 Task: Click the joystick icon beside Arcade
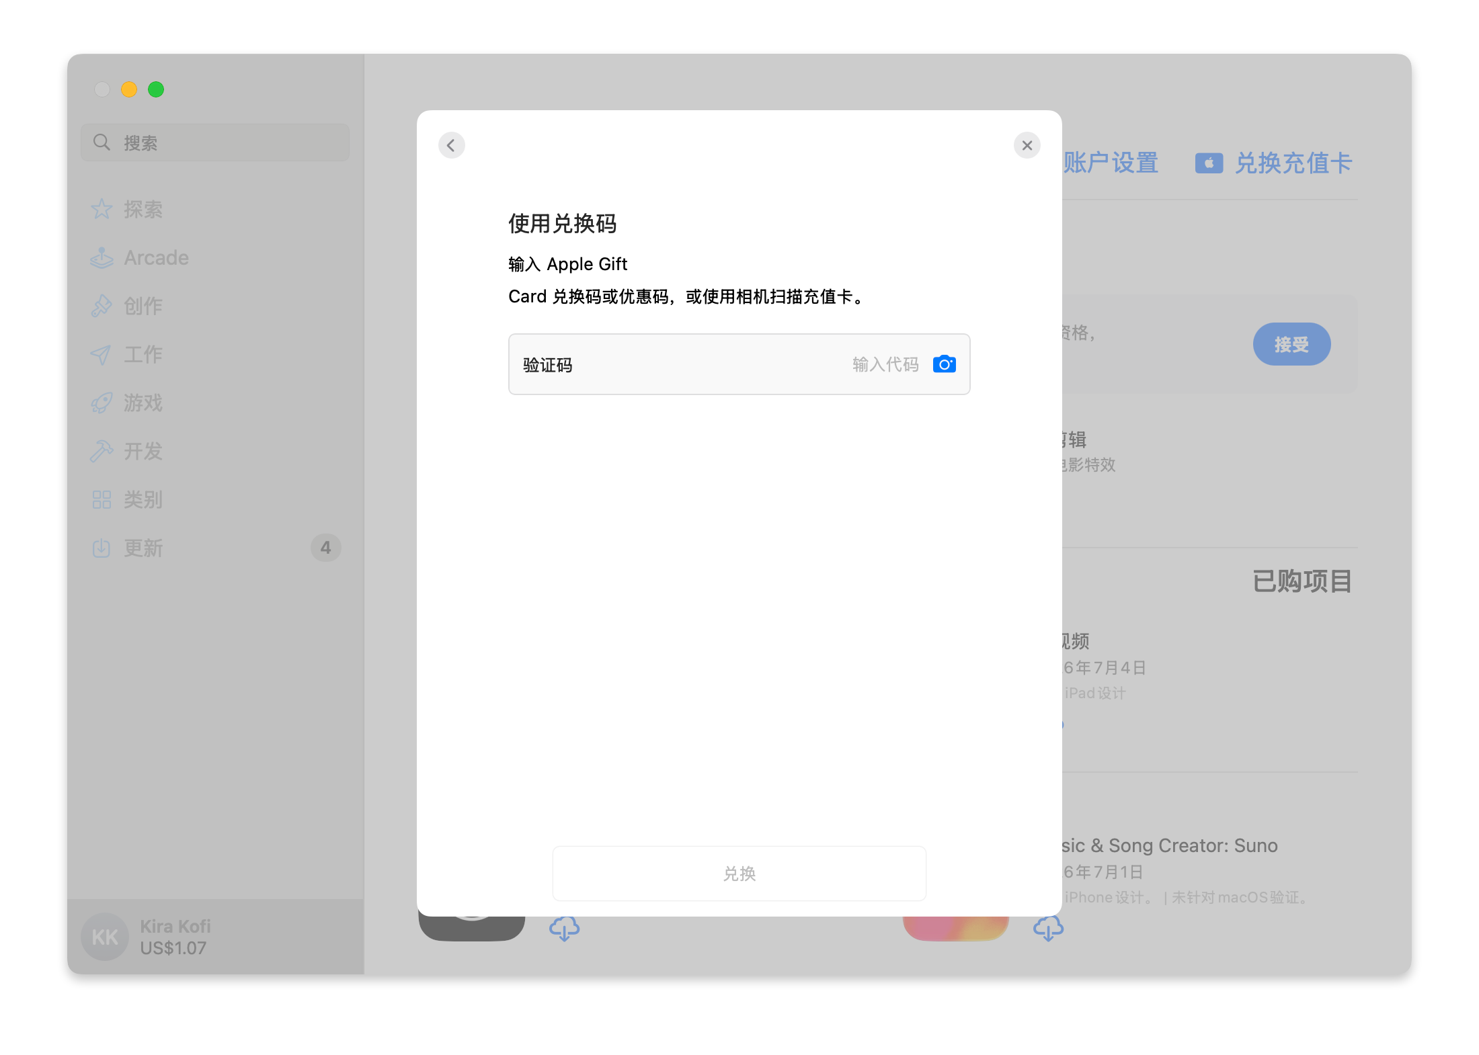102,258
